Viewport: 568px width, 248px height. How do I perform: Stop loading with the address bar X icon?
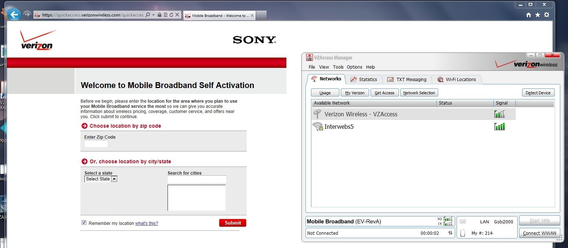pos(177,15)
